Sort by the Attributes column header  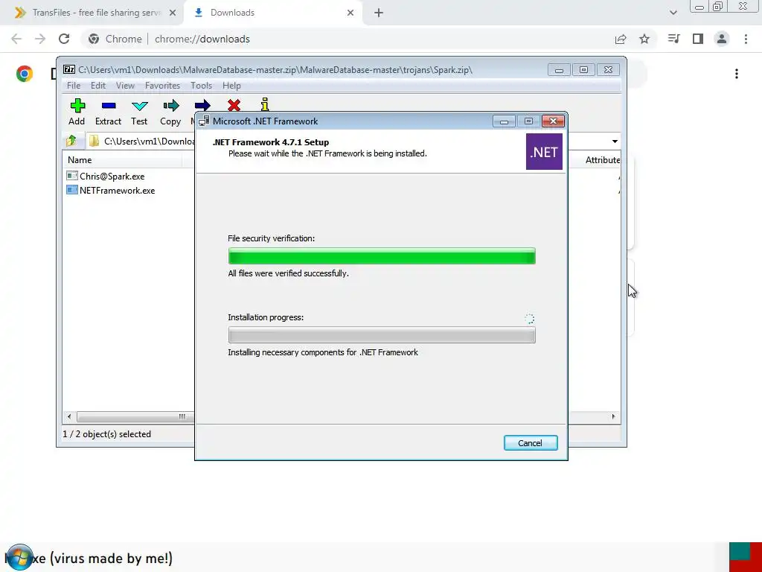coord(602,160)
